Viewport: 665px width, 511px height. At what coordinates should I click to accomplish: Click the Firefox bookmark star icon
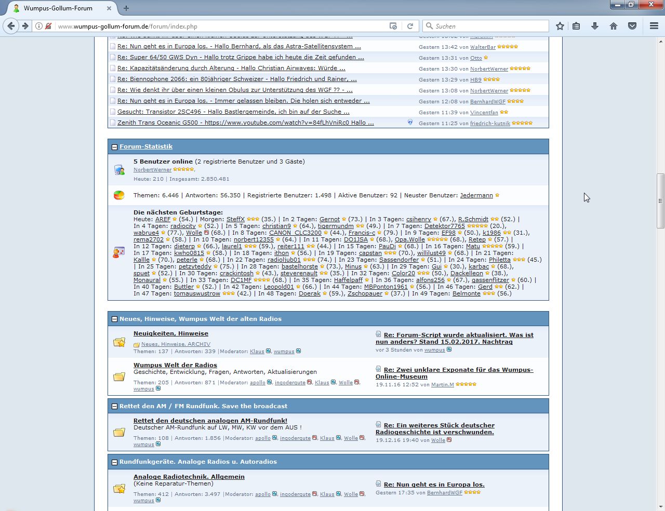(x=560, y=26)
